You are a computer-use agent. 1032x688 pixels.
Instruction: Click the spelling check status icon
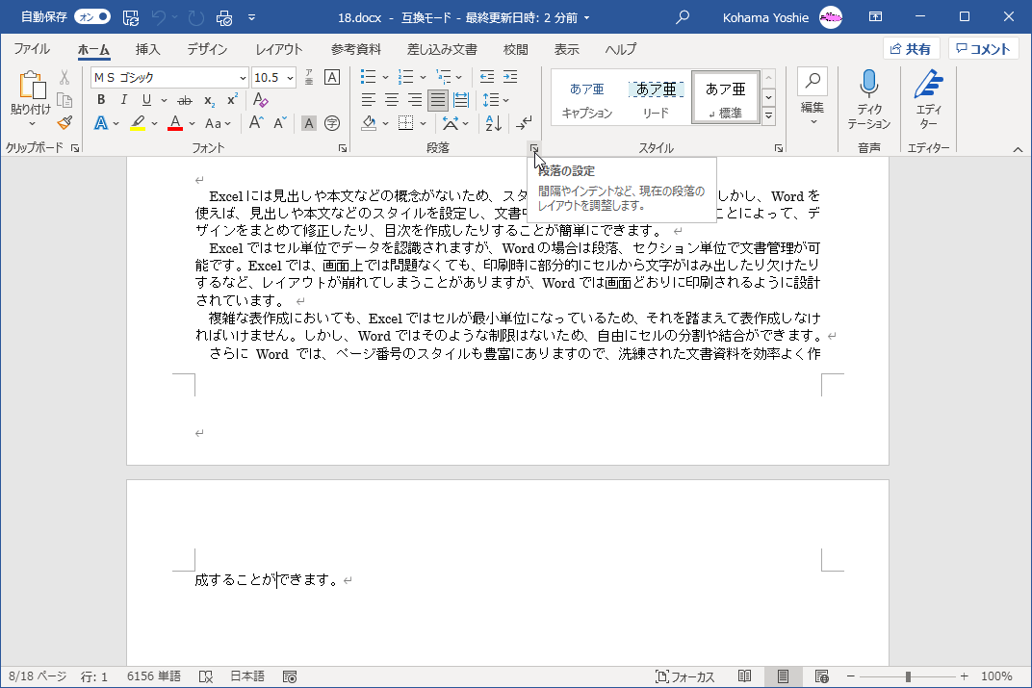pos(206,676)
